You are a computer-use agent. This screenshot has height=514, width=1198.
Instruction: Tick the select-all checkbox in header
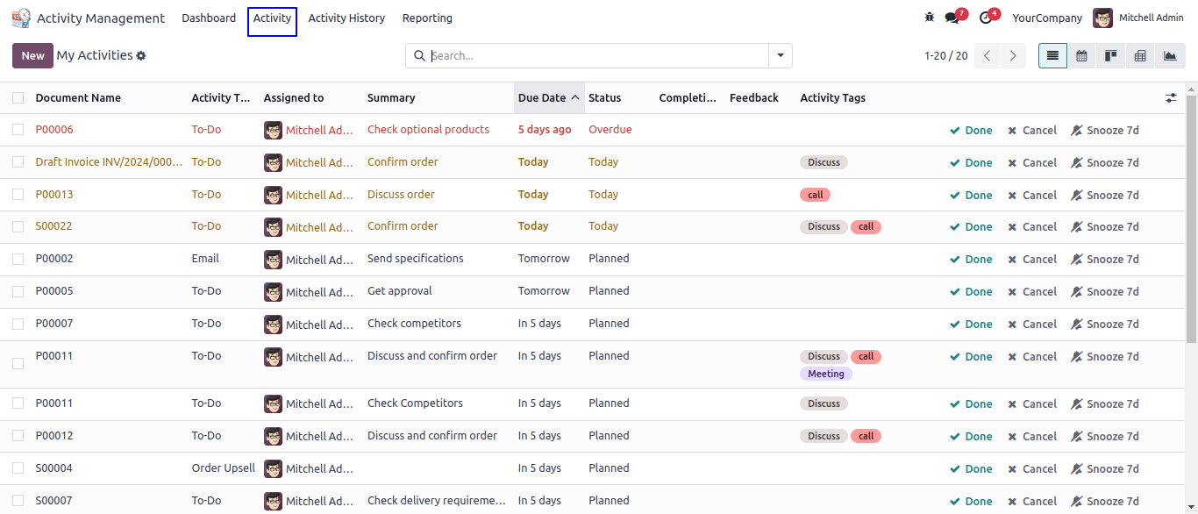[18, 98]
